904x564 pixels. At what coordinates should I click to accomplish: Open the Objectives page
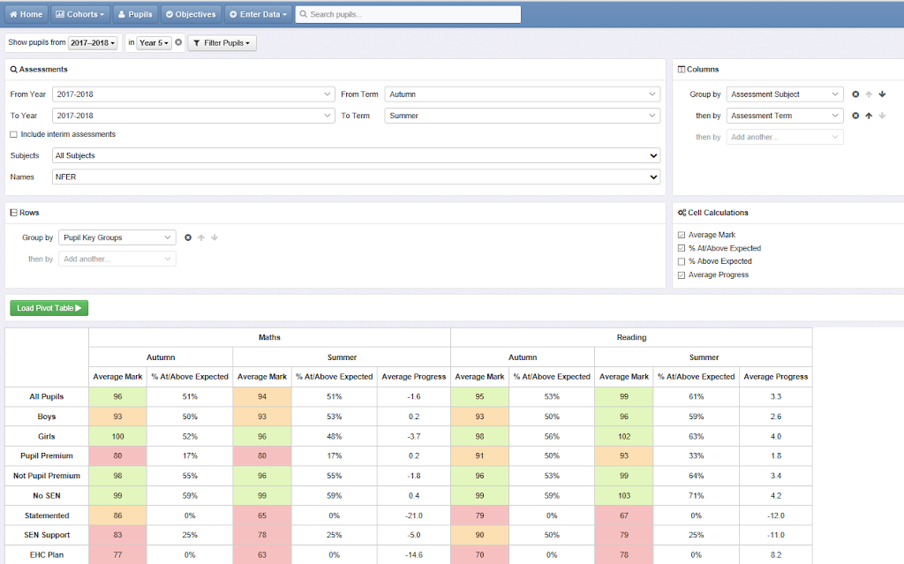click(191, 14)
